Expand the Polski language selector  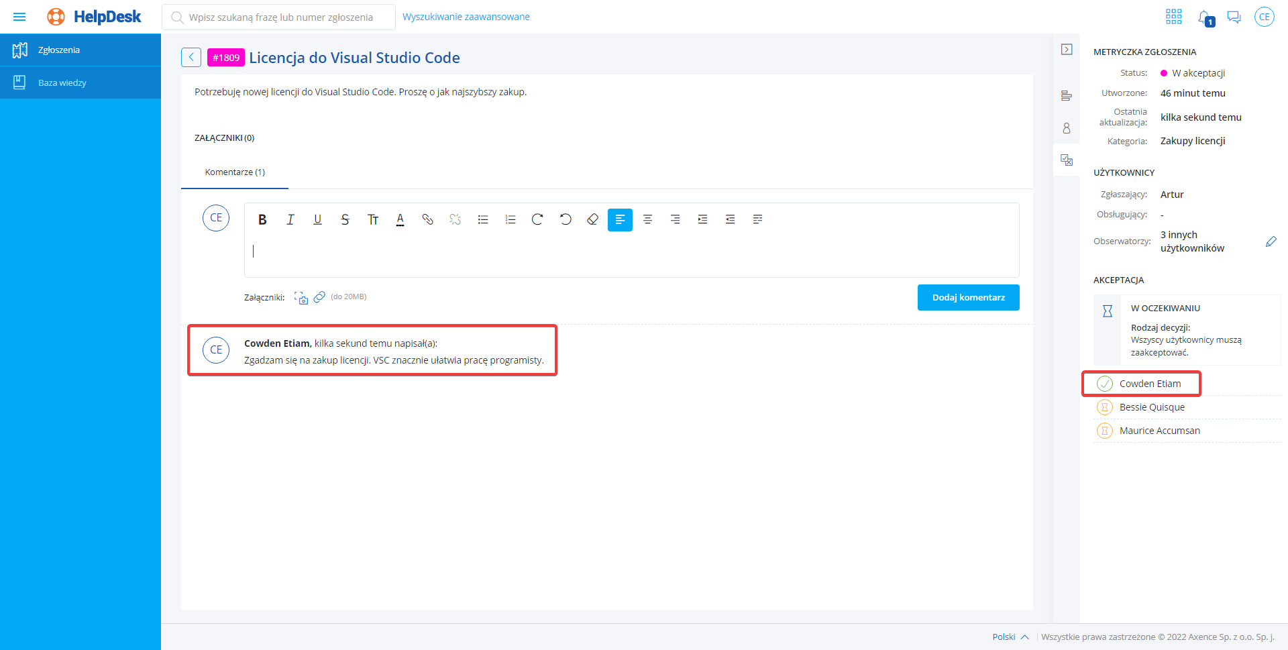coord(1010,637)
